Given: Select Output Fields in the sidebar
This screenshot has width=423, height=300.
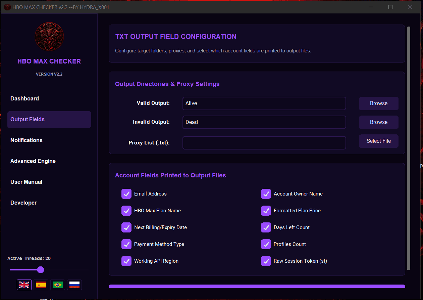Looking at the screenshot, I should coord(49,120).
